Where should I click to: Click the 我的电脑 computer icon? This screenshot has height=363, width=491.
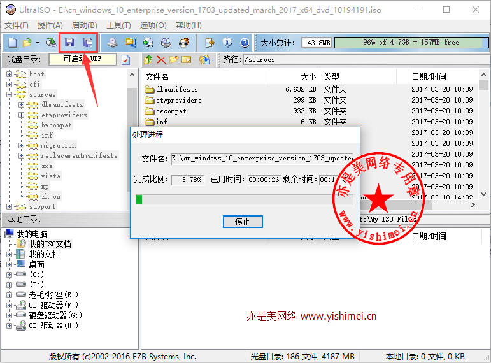10,233
